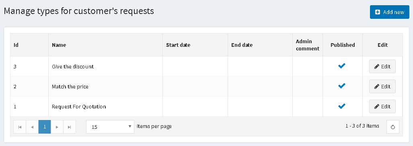Viewport: 413px width, 146px height.
Task: Click published checkmark for Give the discount
Action: point(342,66)
